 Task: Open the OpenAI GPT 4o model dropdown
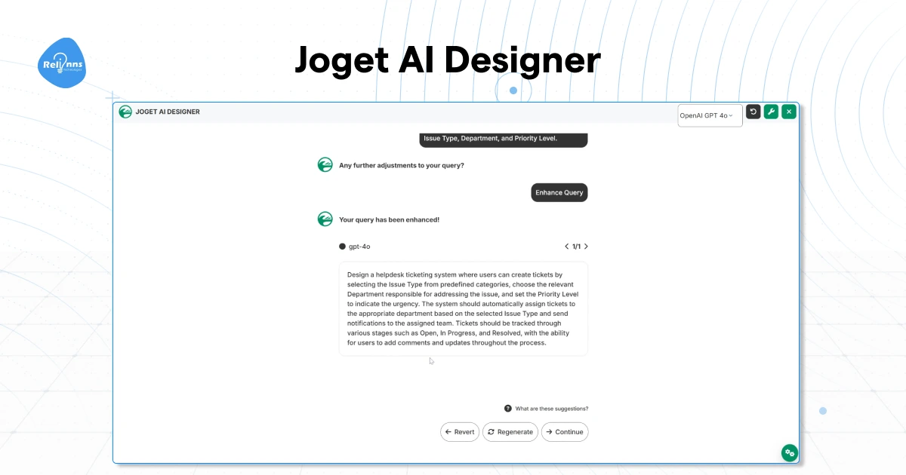click(710, 115)
